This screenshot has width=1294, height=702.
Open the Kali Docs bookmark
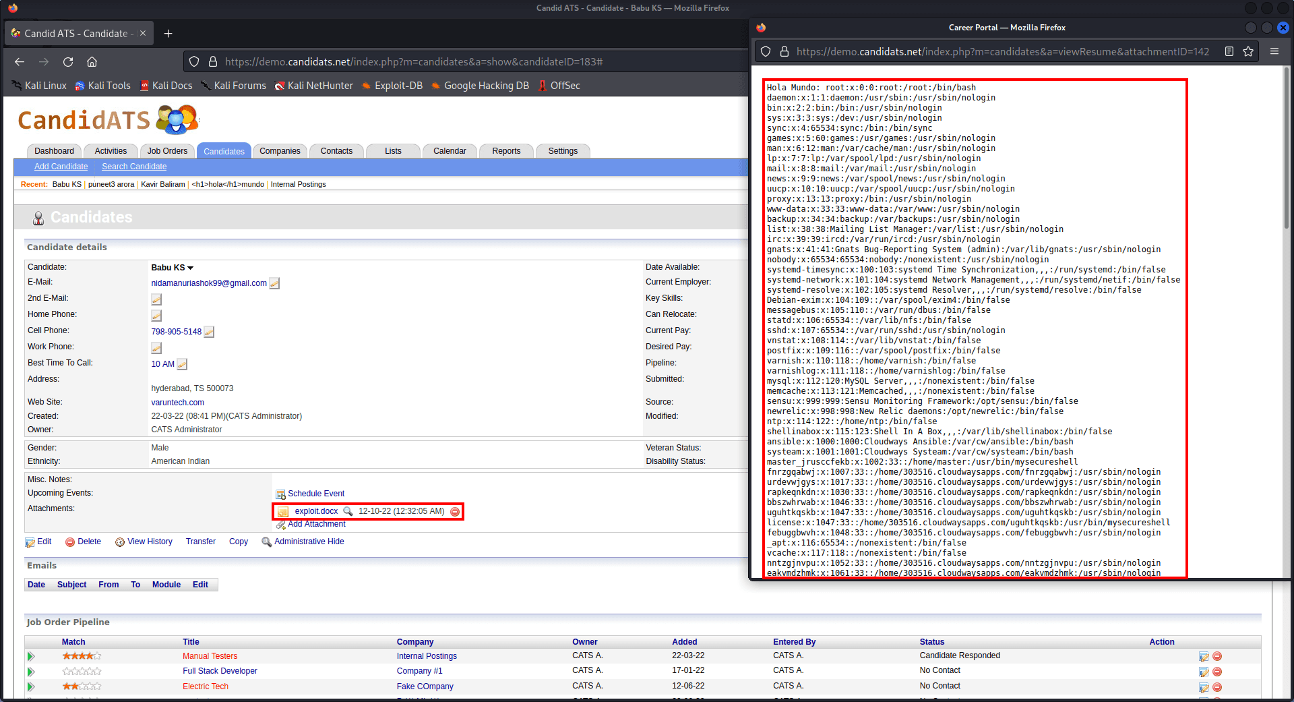(x=166, y=86)
